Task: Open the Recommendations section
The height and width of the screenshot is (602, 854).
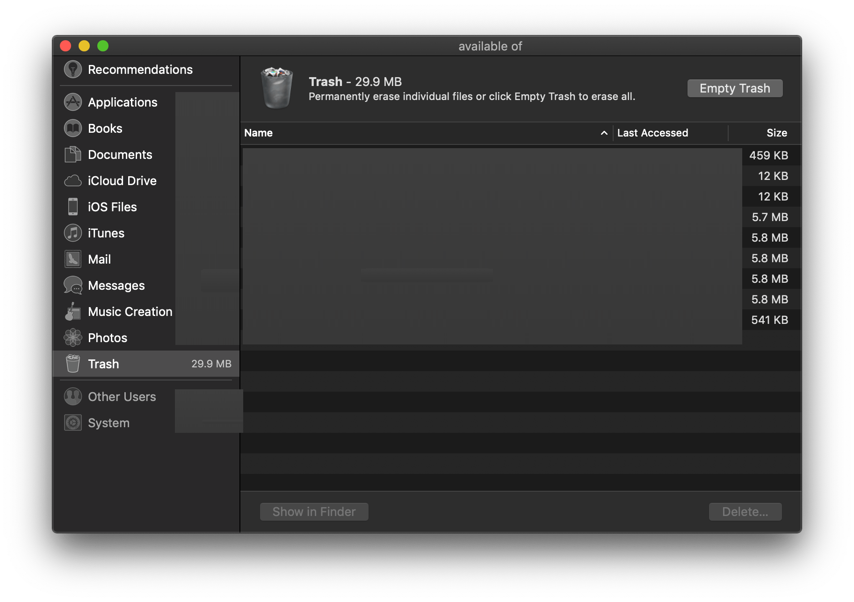Action: click(x=140, y=69)
